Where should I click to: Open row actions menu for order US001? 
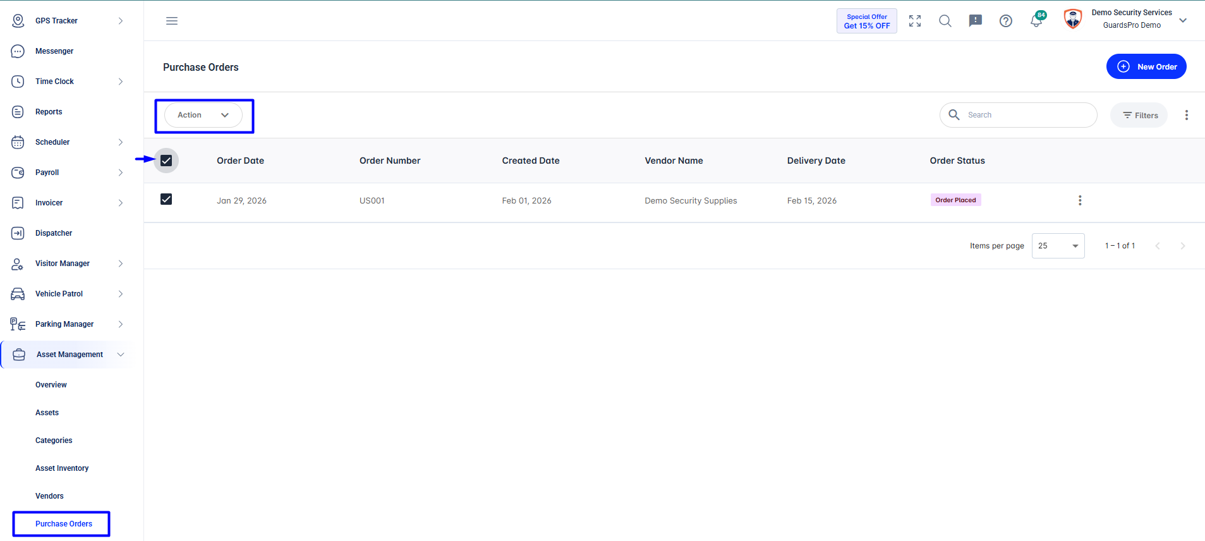point(1080,200)
